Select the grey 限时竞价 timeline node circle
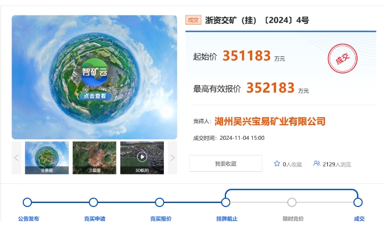386x232 pixels. (292, 202)
